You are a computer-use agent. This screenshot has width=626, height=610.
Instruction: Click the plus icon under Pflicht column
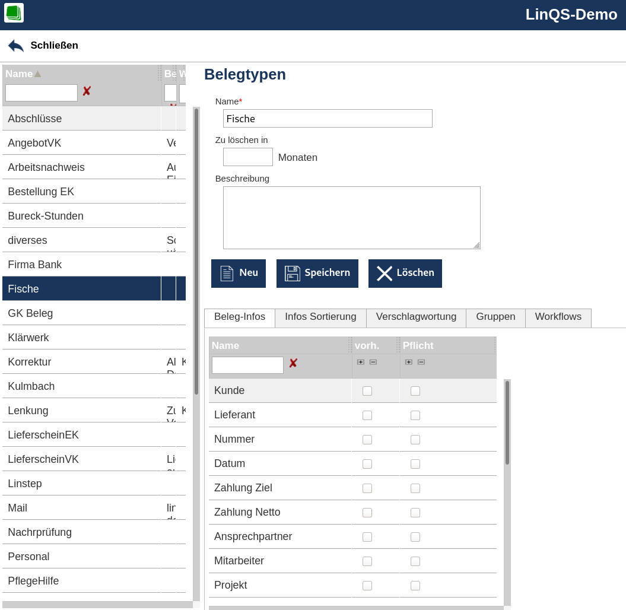point(409,362)
